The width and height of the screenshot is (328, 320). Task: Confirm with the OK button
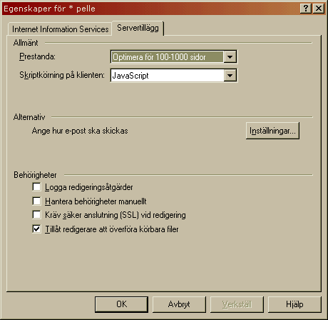click(121, 304)
